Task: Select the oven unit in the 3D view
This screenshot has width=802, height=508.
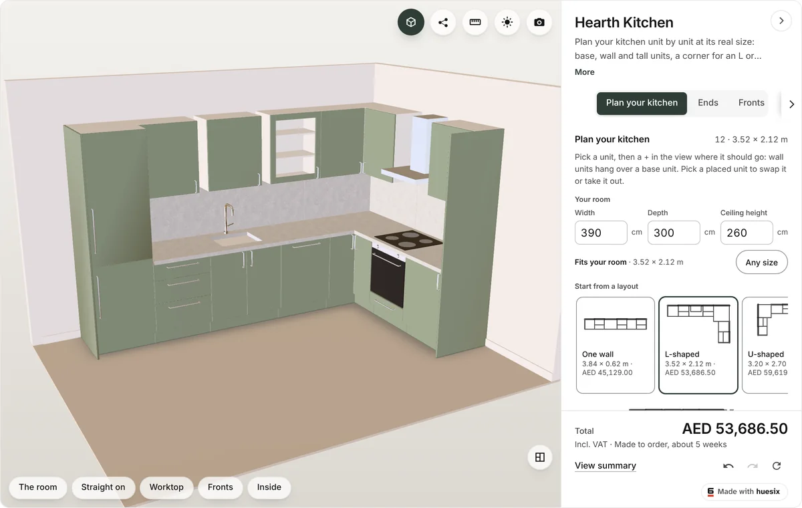Action: (x=388, y=278)
